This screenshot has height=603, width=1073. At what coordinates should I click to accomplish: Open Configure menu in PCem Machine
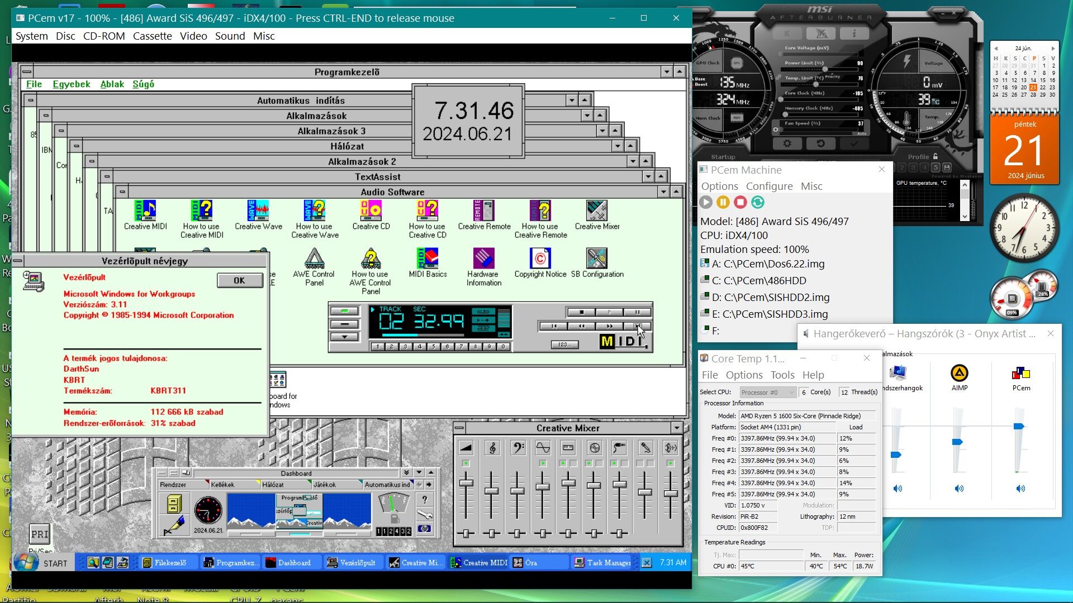769,186
